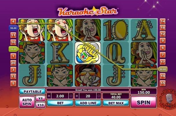Viewport: 176px width, 116px height.
Task: Choose X5 auto spins
Action: click(41, 99)
